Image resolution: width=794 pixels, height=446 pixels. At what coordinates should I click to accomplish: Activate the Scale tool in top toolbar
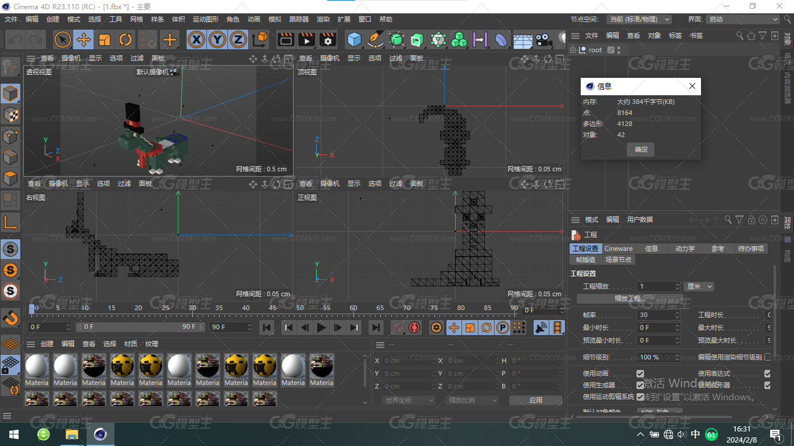(x=105, y=39)
